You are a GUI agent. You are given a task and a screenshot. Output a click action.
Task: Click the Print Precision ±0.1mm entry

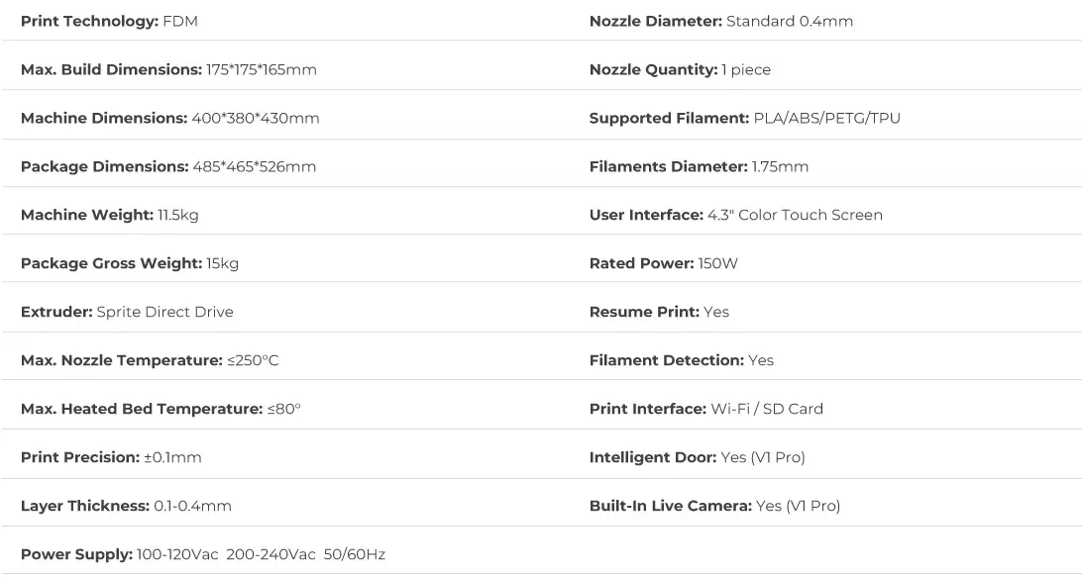click(111, 457)
